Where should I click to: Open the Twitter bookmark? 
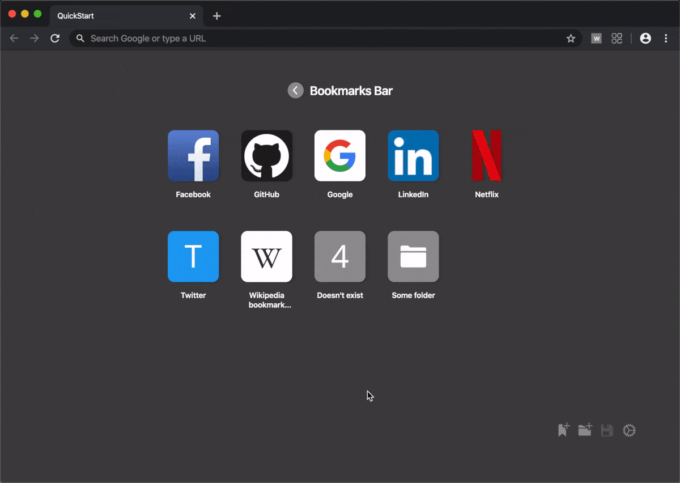point(193,256)
